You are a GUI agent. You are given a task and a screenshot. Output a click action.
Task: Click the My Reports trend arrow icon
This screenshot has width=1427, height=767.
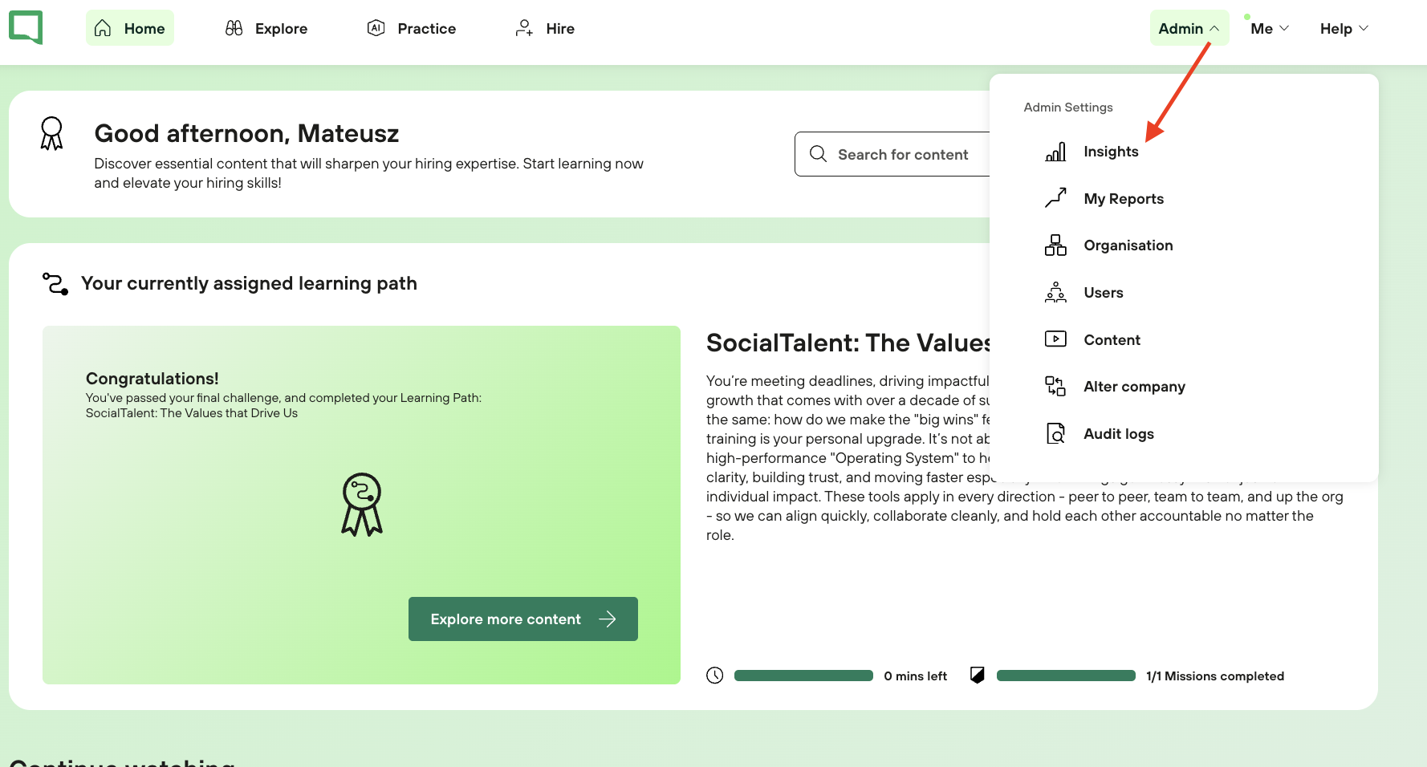(x=1055, y=198)
